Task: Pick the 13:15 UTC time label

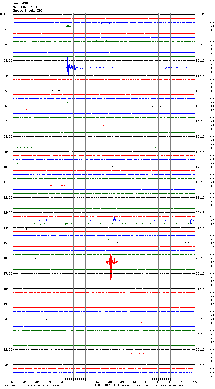Action: [200, 106]
